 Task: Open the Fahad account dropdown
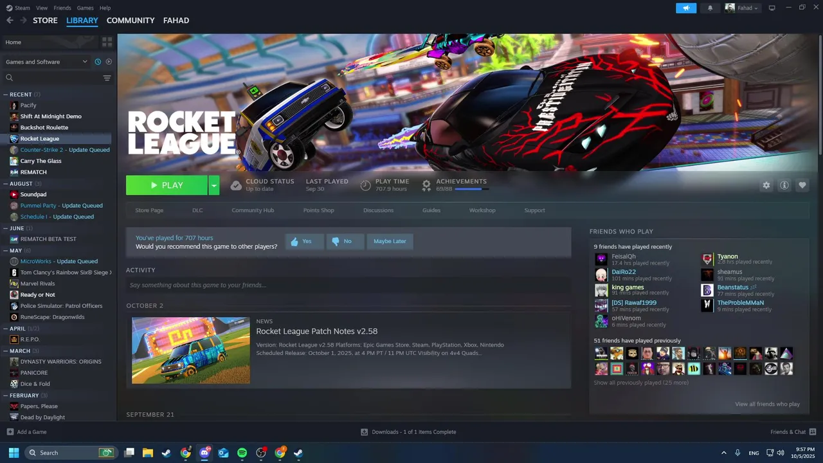tap(742, 8)
